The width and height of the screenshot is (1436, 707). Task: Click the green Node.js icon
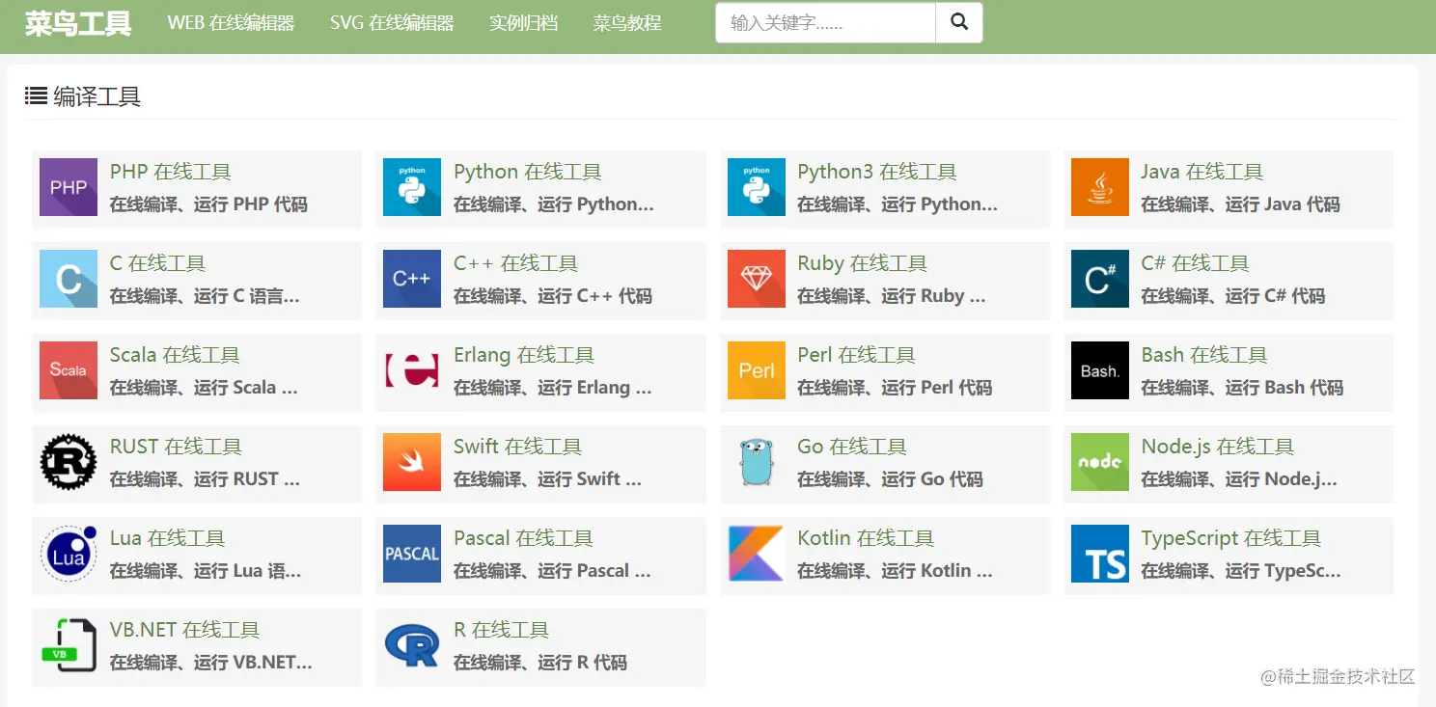click(1100, 462)
